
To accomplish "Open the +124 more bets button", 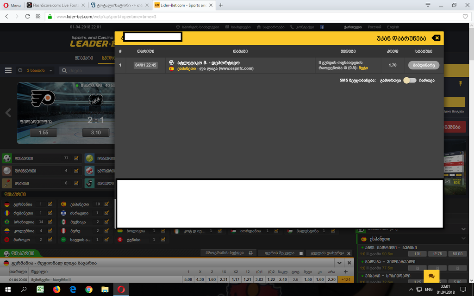I will click(346, 280).
